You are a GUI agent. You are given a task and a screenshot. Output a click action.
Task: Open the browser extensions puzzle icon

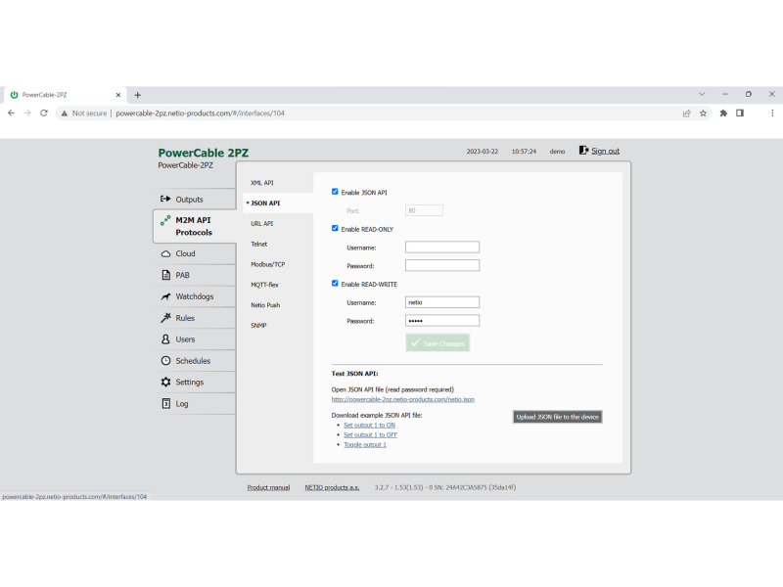pos(723,113)
